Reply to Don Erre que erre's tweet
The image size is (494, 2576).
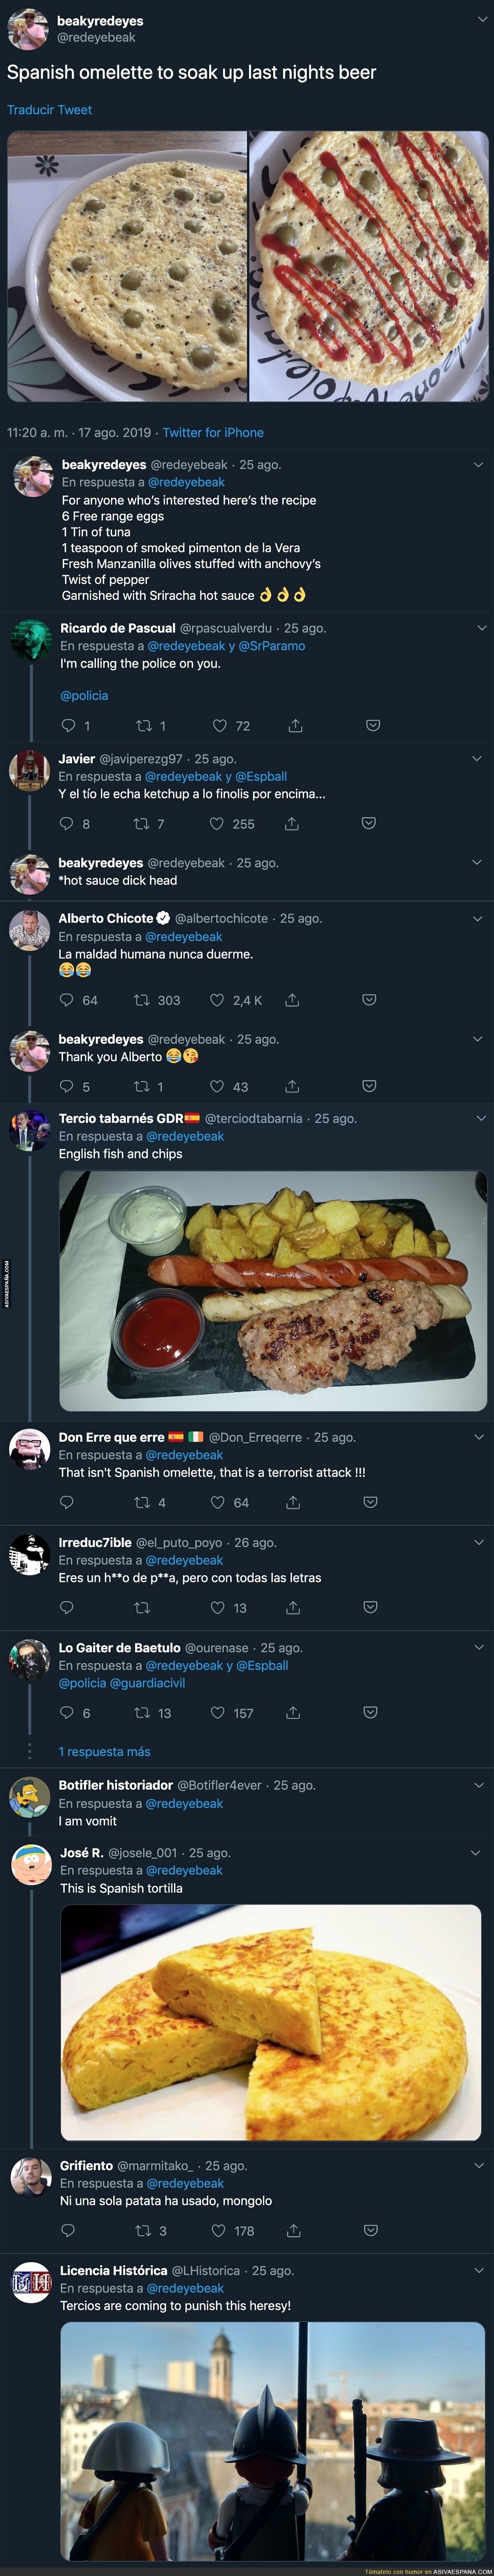[x=67, y=1502]
